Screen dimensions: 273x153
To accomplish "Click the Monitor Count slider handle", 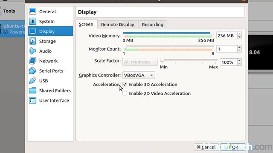I will pyautogui.click(x=125, y=46).
